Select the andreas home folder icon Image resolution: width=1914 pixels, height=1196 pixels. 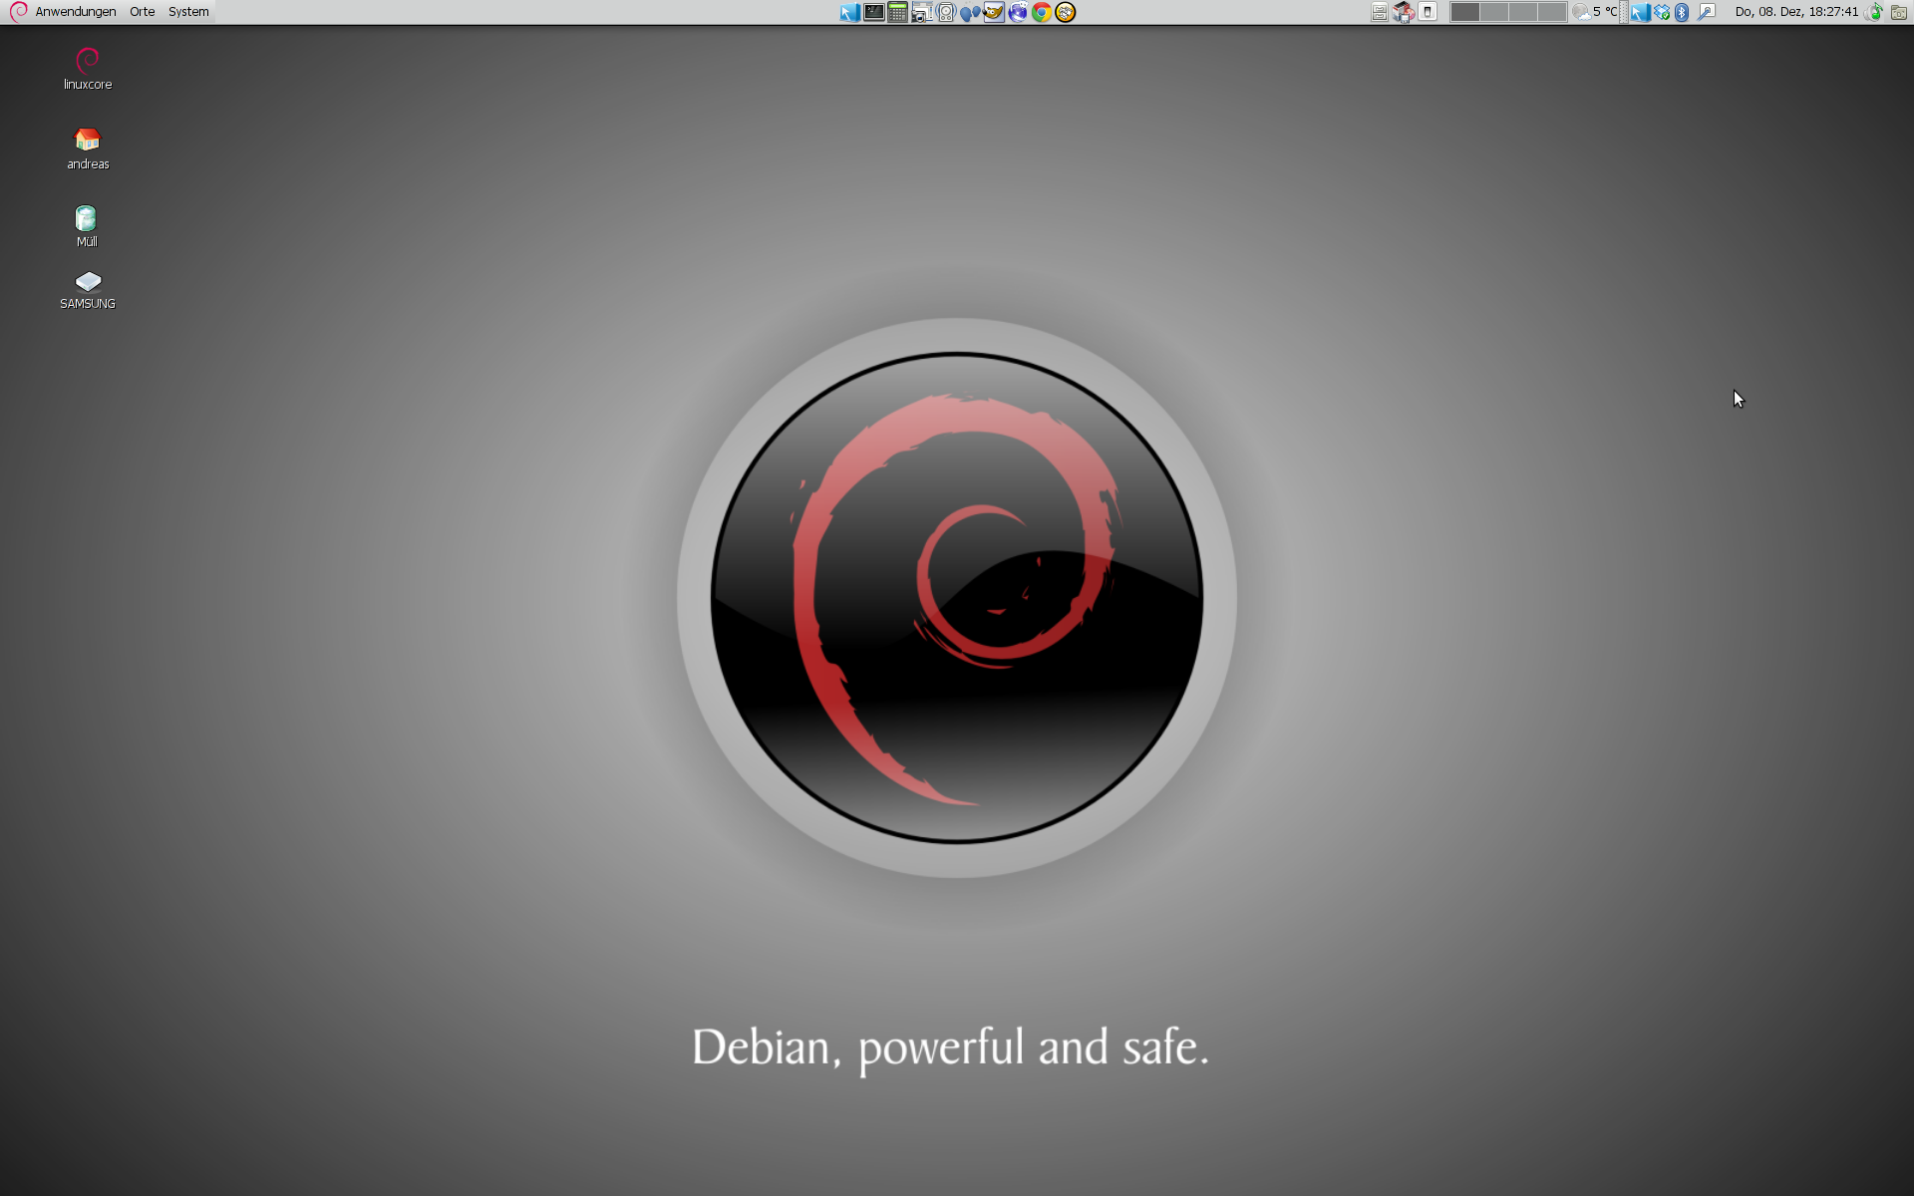[88, 149]
